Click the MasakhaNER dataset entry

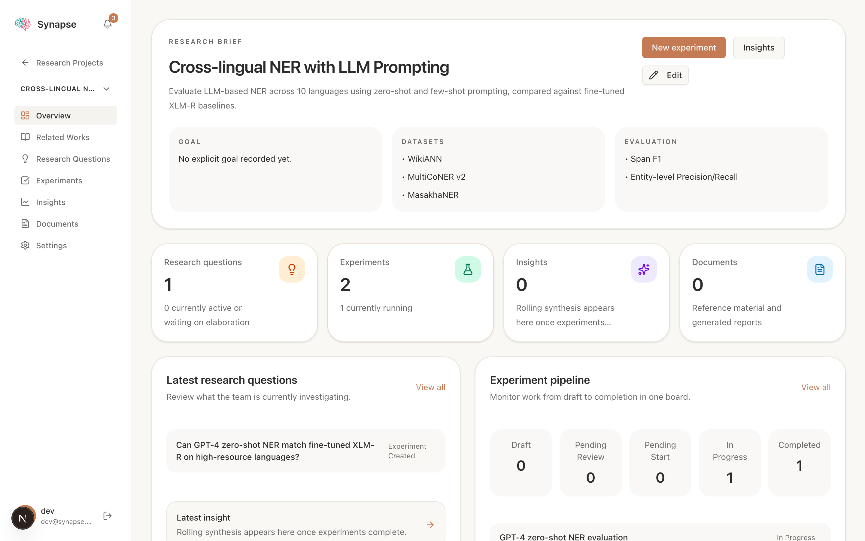[433, 195]
